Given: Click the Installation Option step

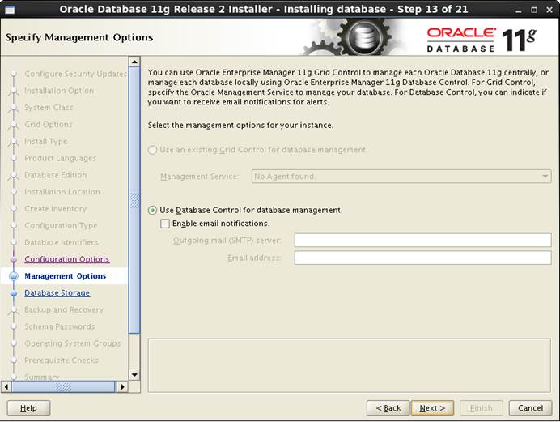Looking at the screenshot, I should tap(59, 91).
